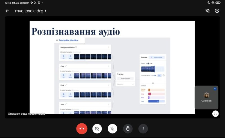Edit the Jazz class name pencil

(66, 104)
